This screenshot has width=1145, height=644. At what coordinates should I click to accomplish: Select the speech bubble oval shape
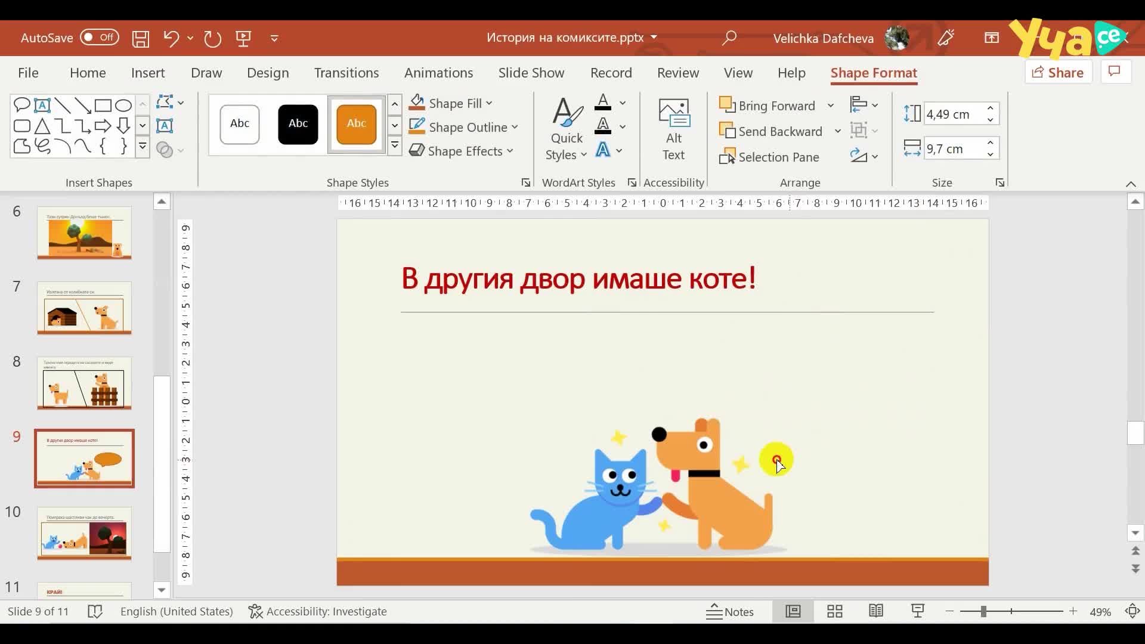(22, 106)
